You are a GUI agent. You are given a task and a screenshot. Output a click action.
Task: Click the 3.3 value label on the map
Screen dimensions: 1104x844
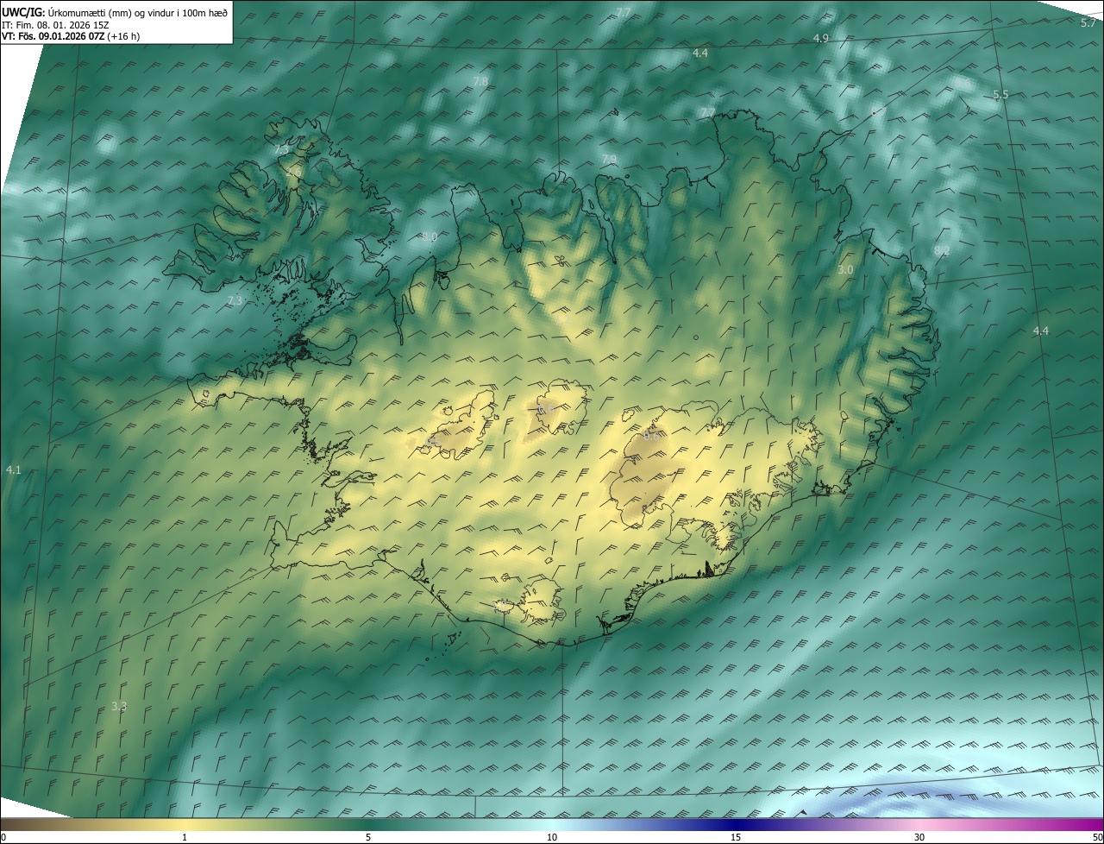(119, 707)
